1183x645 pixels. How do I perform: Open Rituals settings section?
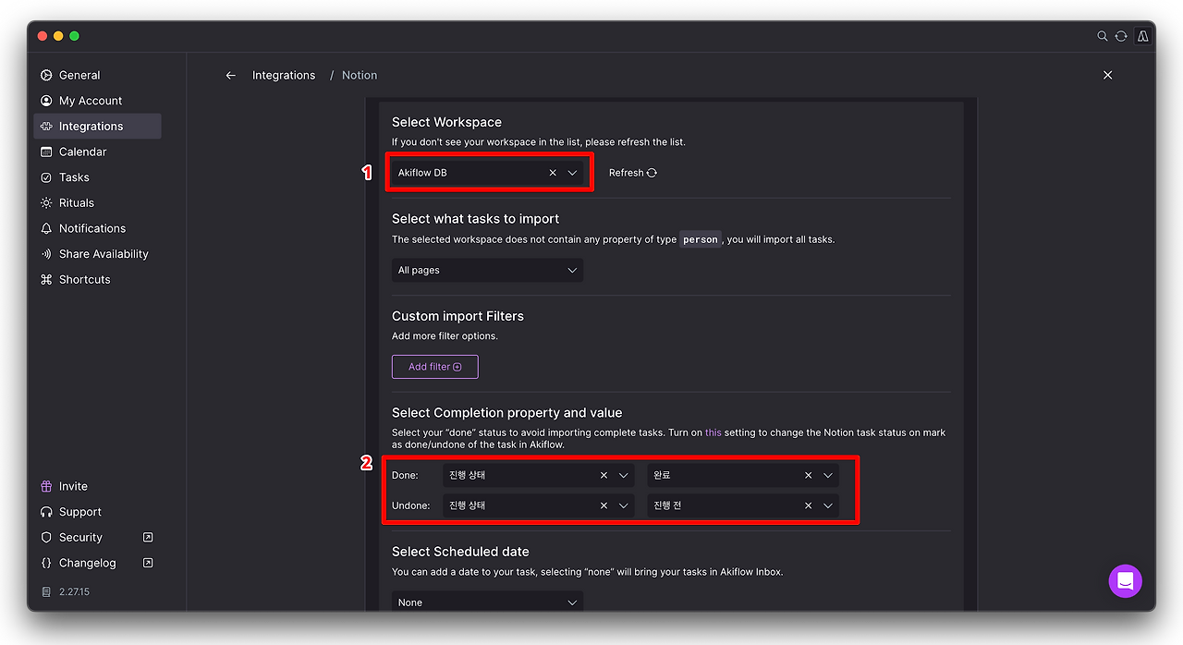(97, 202)
